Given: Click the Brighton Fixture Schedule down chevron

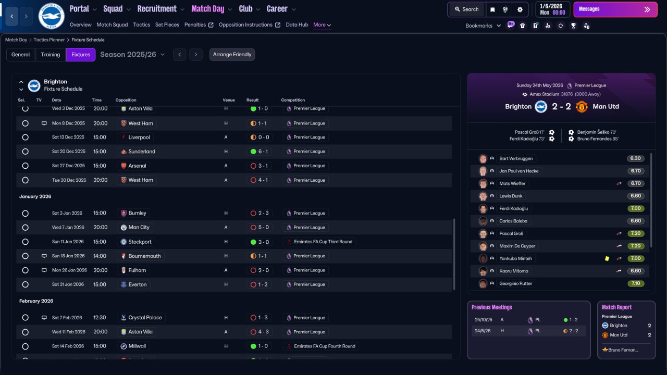Looking at the screenshot, I should 21,90.
